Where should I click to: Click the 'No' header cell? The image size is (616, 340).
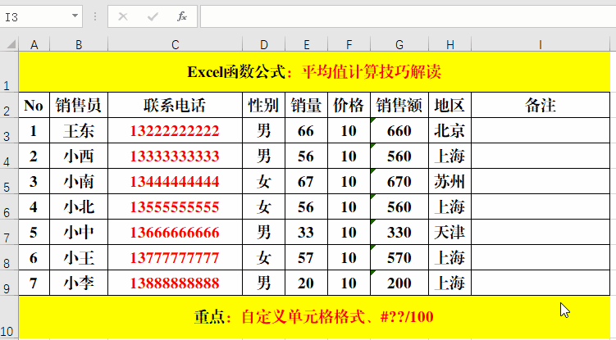point(34,105)
